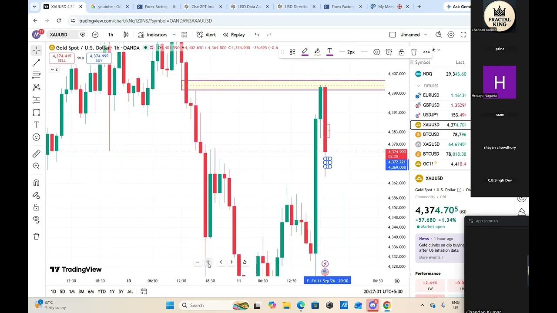Select the YTD date range
Screen dimensions: 557x313
coord(101,292)
